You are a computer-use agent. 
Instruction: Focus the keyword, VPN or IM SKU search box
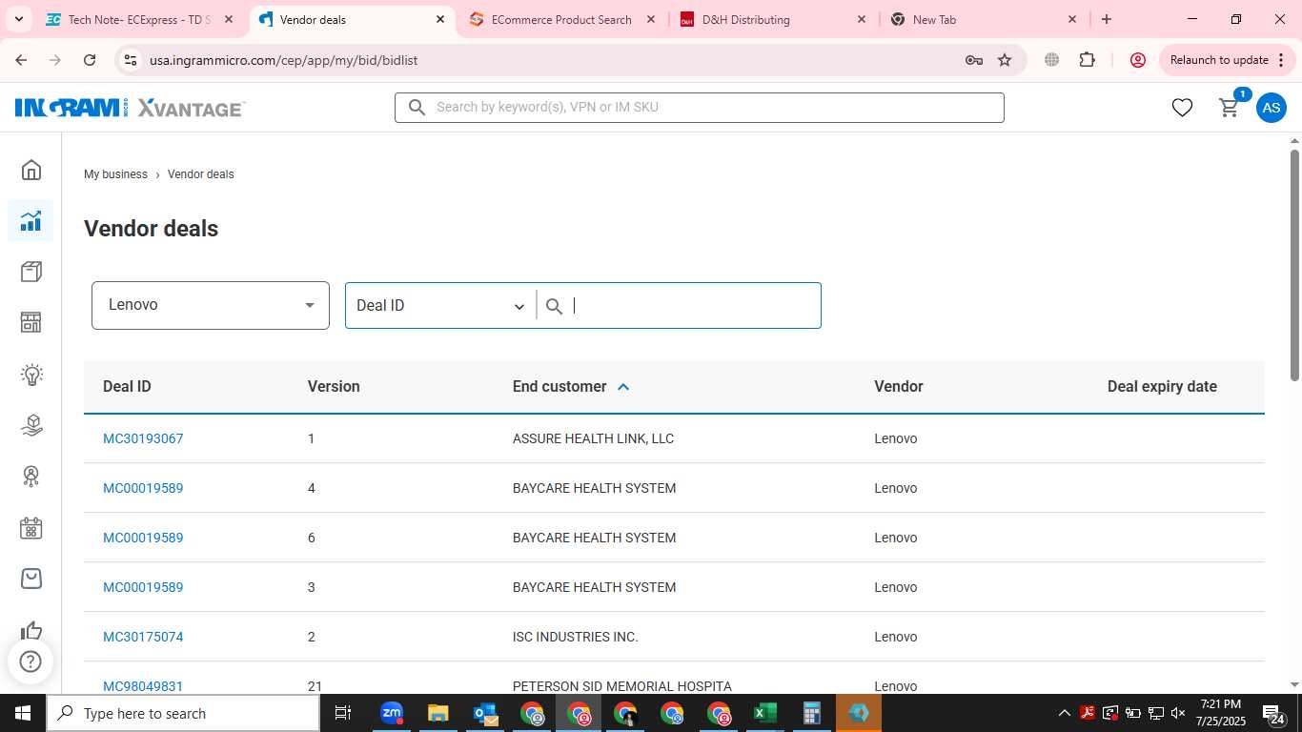pyautogui.click(x=700, y=108)
